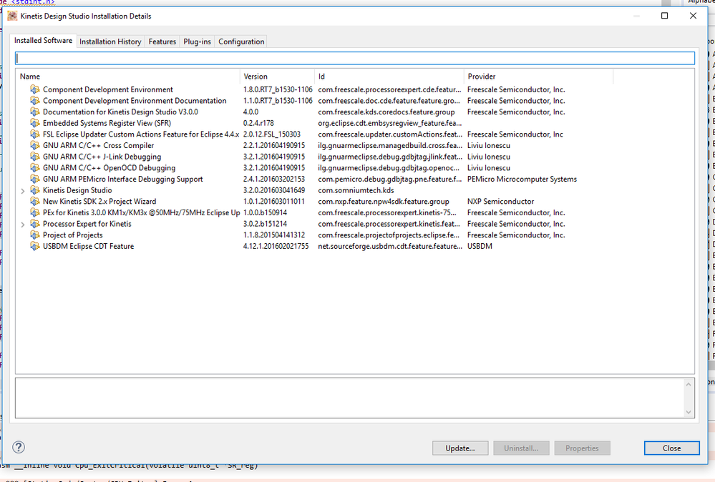Sort by the Version column header

[x=277, y=77]
